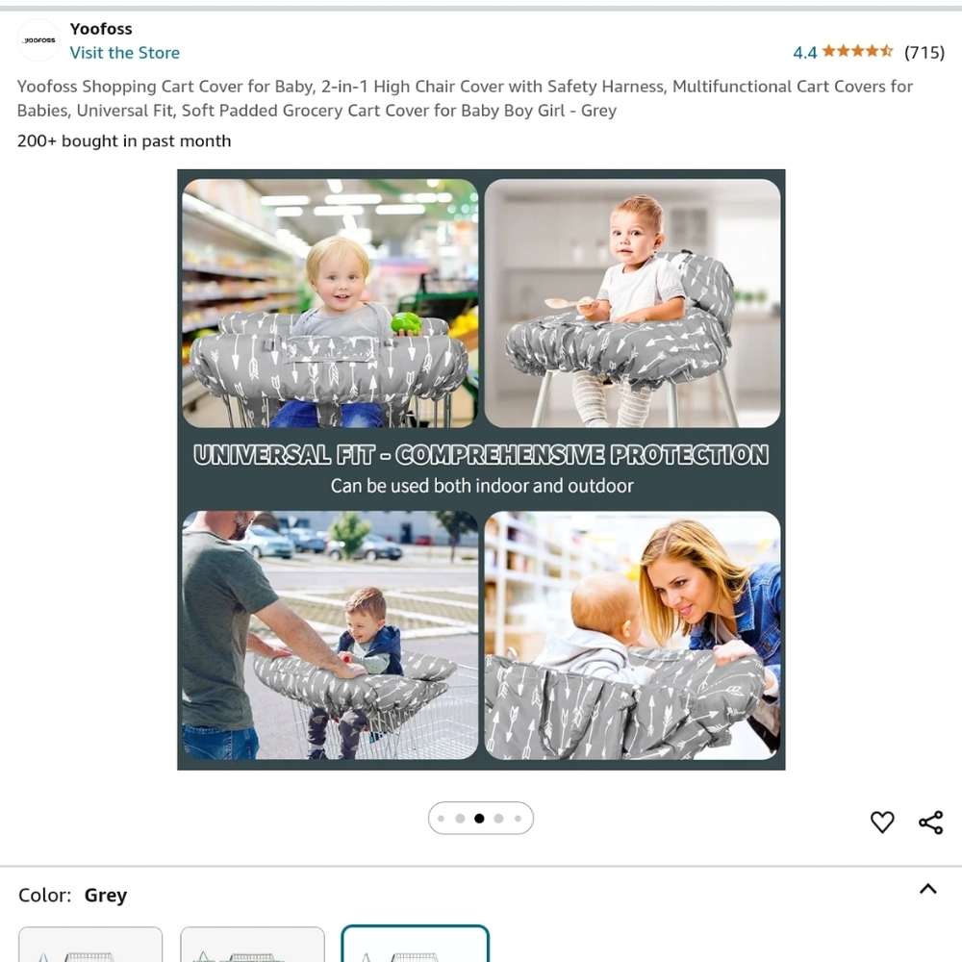Click the star rating icons

pyautogui.click(x=857, y=52)
